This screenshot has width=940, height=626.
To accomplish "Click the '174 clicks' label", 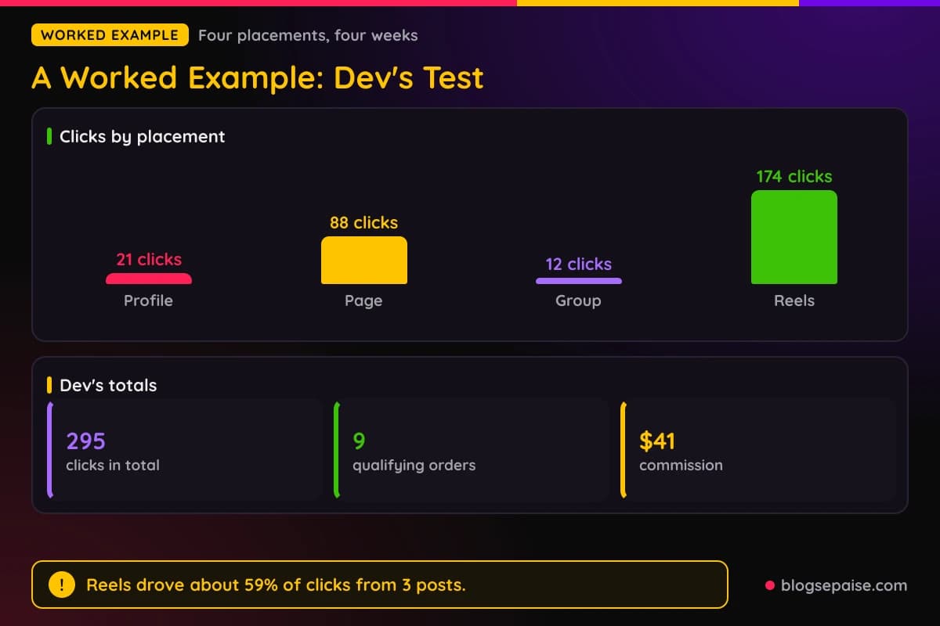I will (794, 177).
